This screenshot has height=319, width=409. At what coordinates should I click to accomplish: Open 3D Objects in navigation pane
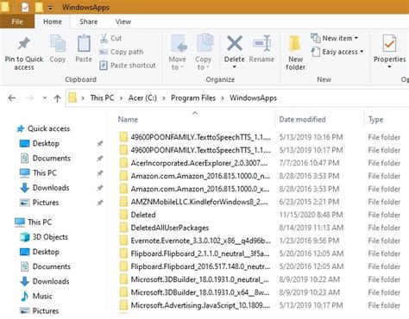click(x=44, y=237)
